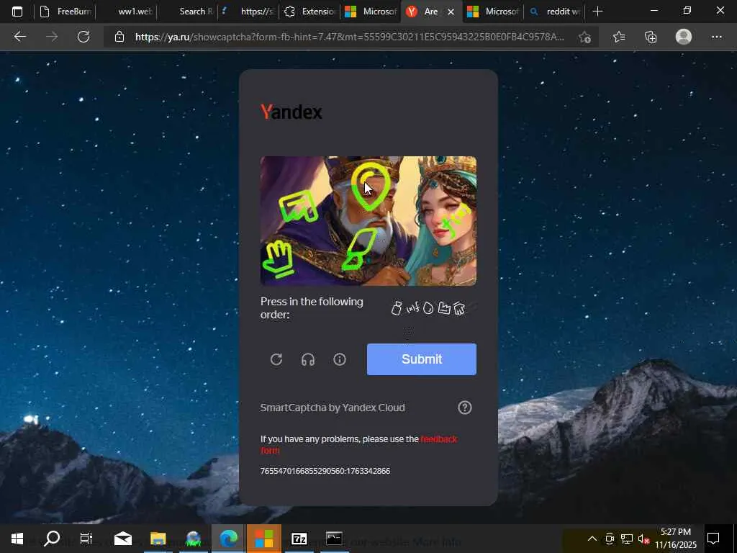Open the Favorites list

click(619, 37)
